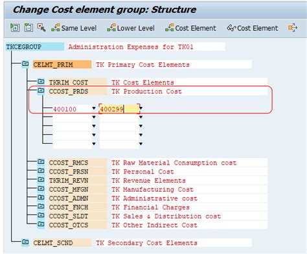Open the dropdown arrow beside 400299
This screenshot has width=307, height=254.
pyautogui.click(x=141, y=108)
